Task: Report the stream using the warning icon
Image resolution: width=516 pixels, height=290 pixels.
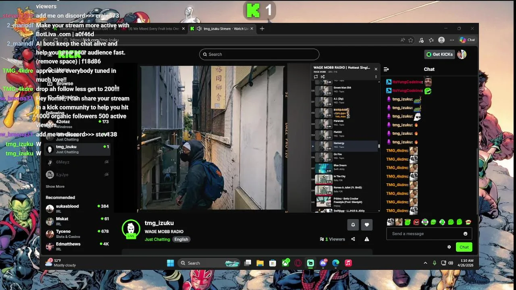Action: [367, 239]
